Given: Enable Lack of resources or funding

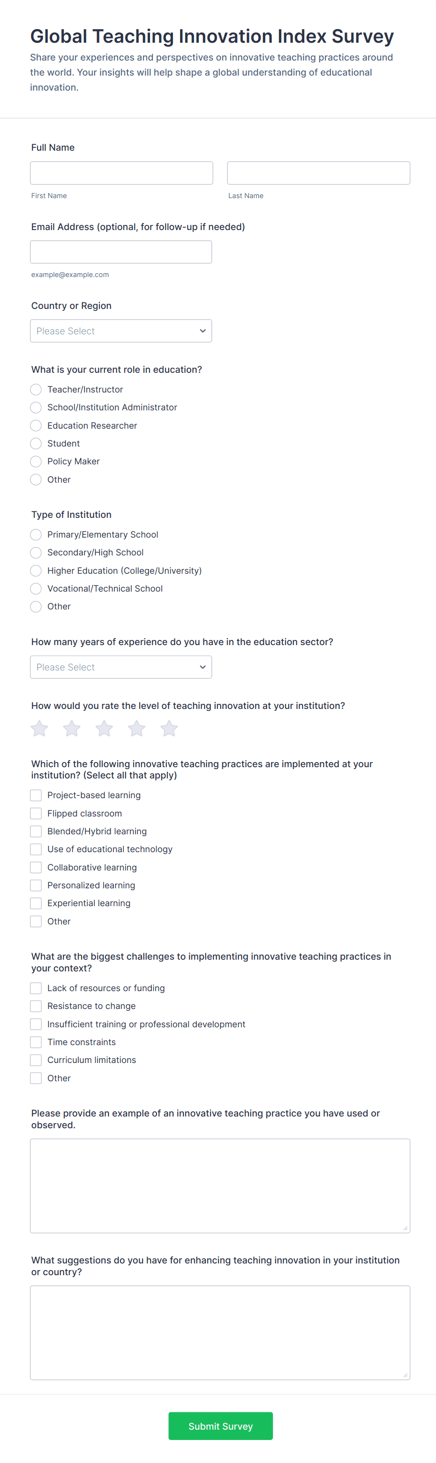Looking at the screenshot, I should [36, 988].
